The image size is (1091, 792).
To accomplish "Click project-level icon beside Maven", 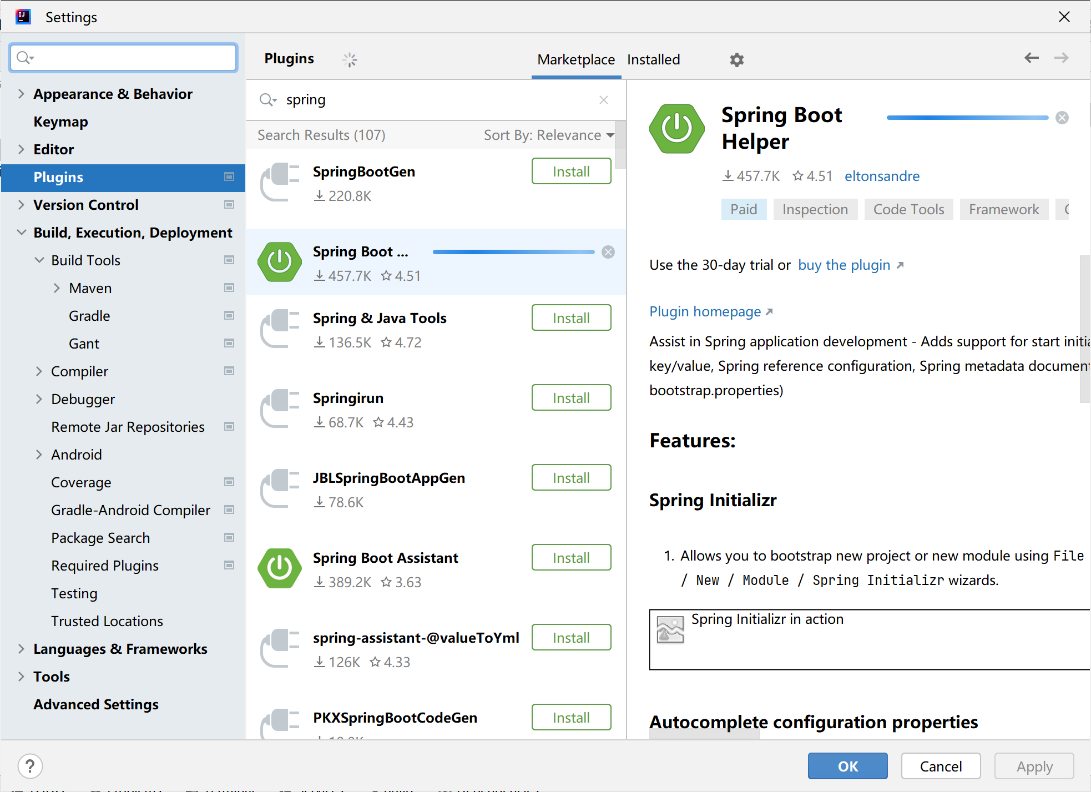I will coord(229,288).
